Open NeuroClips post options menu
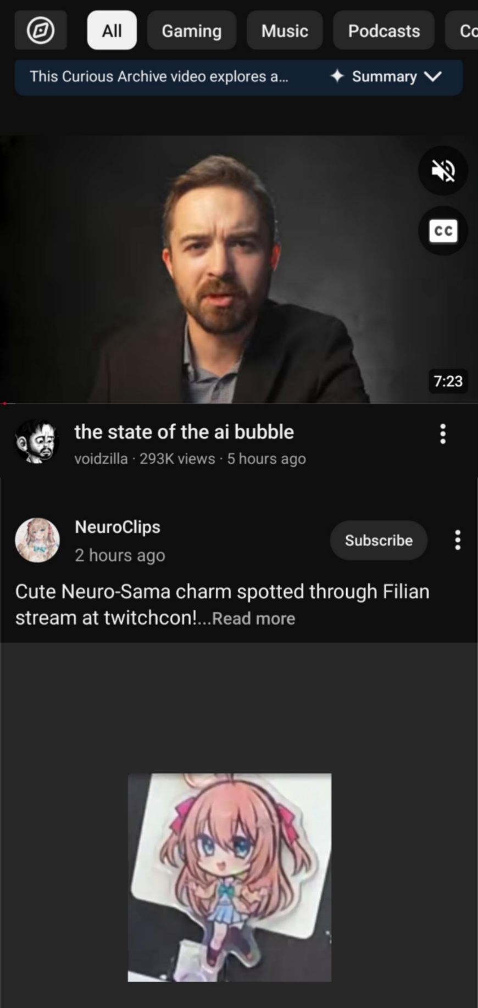The width and height of the screenshot is (478, 1008). coord(457,540)
